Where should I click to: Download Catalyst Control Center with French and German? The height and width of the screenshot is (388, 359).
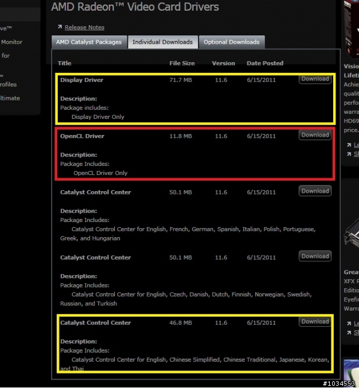click(x=315, y=191)
